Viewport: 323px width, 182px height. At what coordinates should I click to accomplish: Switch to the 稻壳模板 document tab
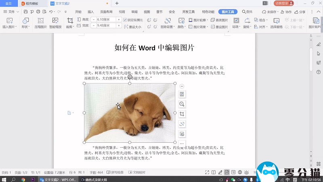pyautogui.click(x=32, y=3)
